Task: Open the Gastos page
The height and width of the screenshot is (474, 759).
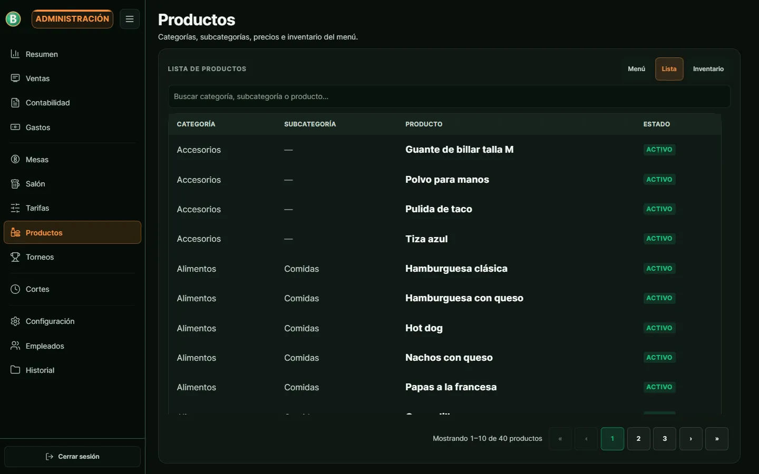Action: [x=72, y=127]
